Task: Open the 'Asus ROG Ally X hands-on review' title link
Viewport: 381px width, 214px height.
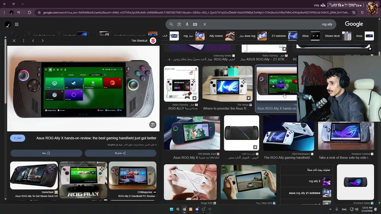Action: 96,138
